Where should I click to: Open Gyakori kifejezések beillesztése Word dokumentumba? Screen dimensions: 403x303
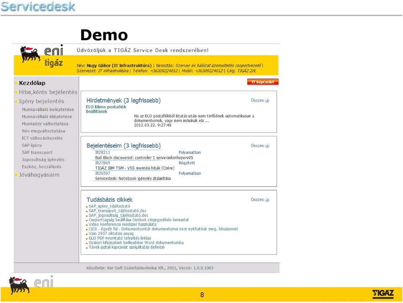click(136, 243)
